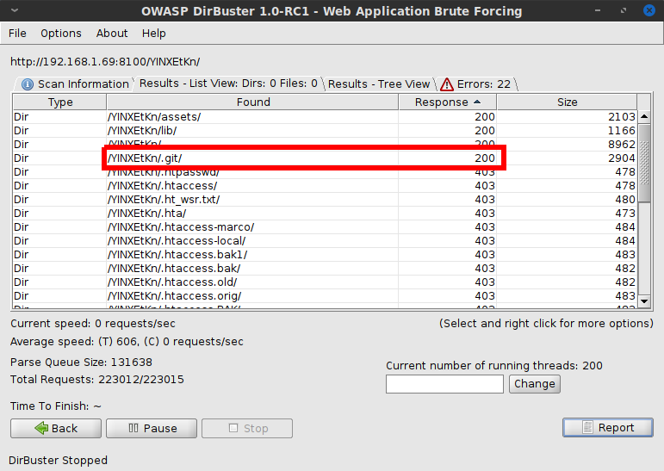
Task: Focus the thread count input field
Action: tap(444, 384)
